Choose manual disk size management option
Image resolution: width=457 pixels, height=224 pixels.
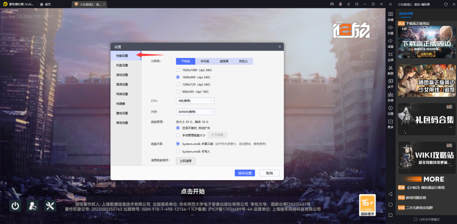(x=178, y=135)
